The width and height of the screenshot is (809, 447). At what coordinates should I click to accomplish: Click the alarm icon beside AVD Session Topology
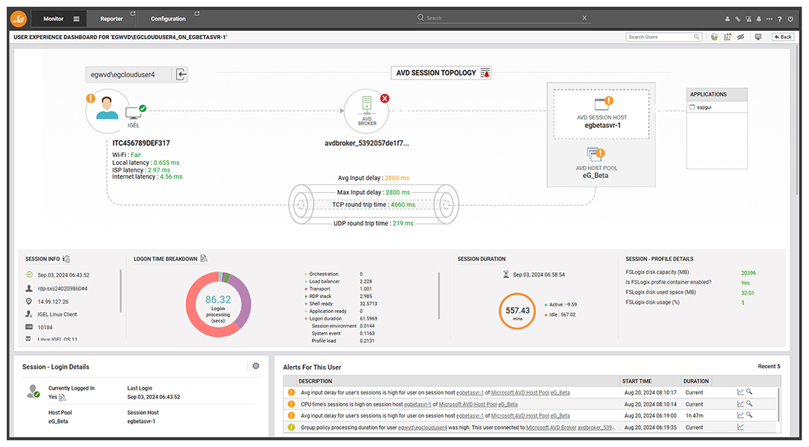(x=484, y=73)
